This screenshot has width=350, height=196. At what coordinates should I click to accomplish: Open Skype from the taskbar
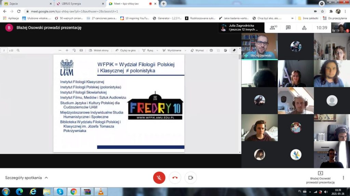60,192
